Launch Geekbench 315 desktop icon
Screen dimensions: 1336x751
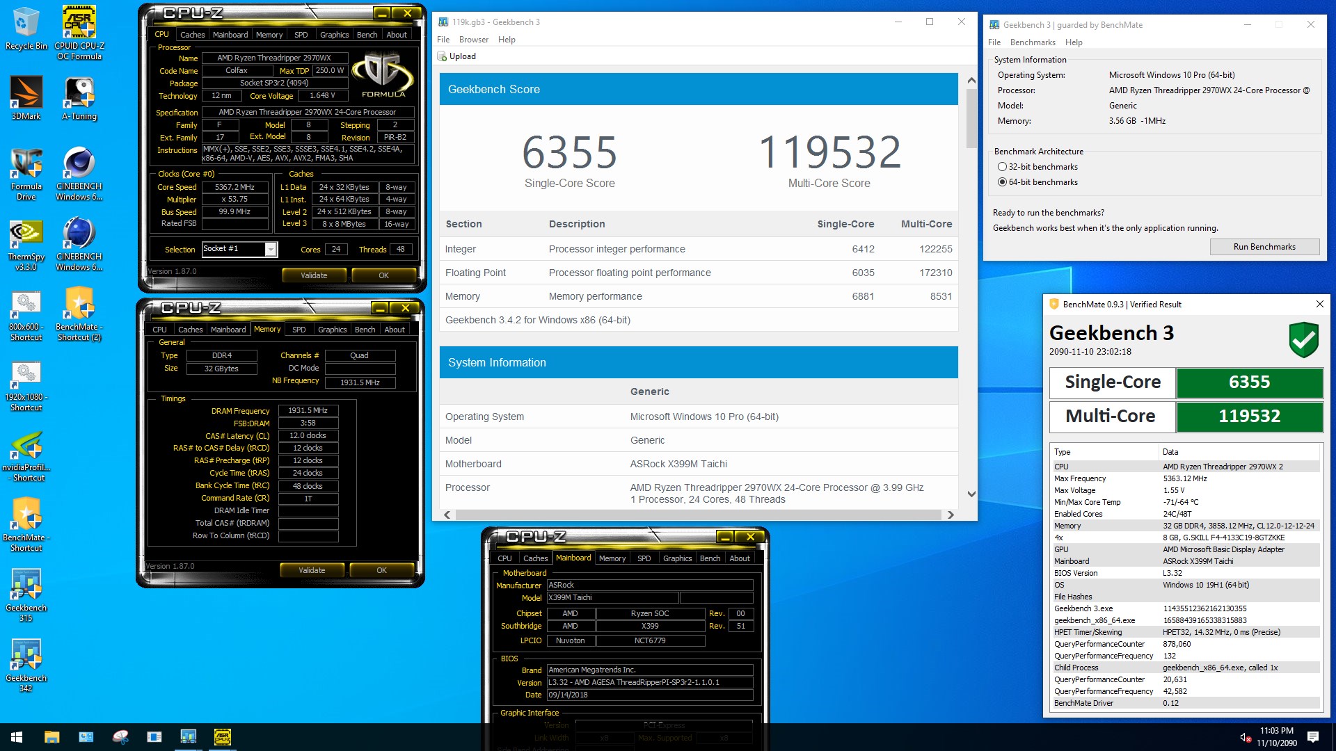(x=26, y=596)
